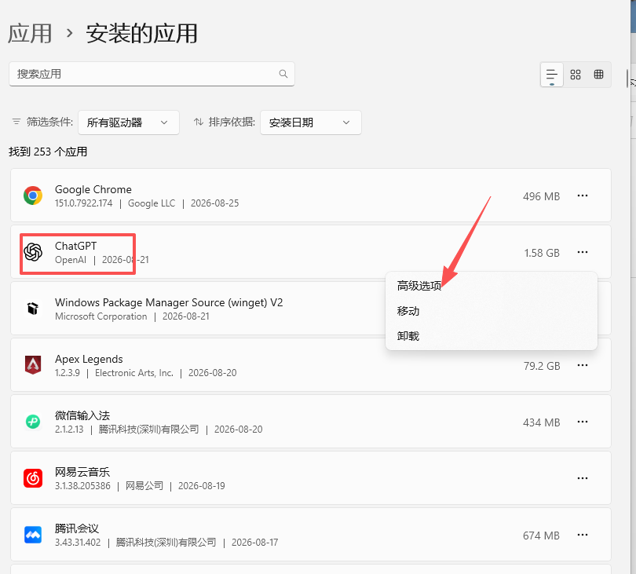Click the 网易公司 publisher text
The height and width of the screenshot is (574, 636).
pyautogui.click(x=144, y=486)
